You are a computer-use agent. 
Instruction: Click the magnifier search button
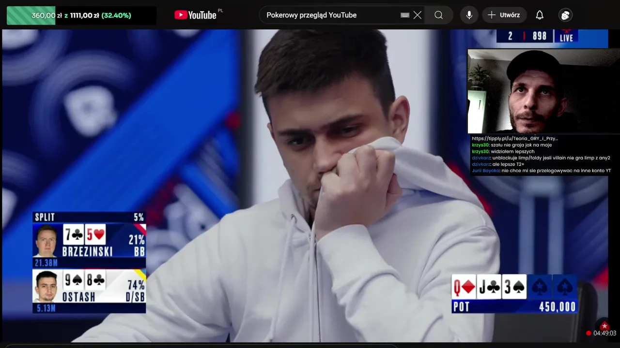pyautogui.click(x=438, y=15)
